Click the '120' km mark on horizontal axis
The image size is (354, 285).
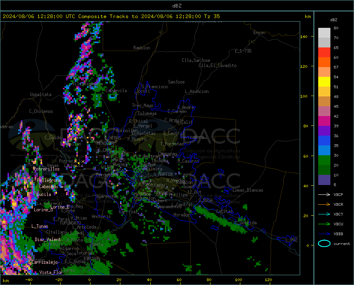[268, 280]
